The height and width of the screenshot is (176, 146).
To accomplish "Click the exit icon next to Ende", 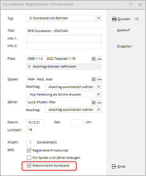I will click(x=114, y=166).
